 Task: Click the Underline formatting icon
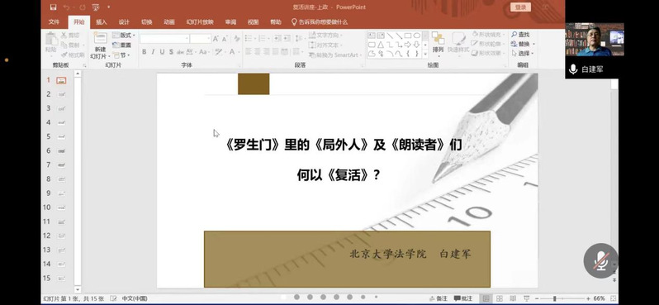(162, 52)
